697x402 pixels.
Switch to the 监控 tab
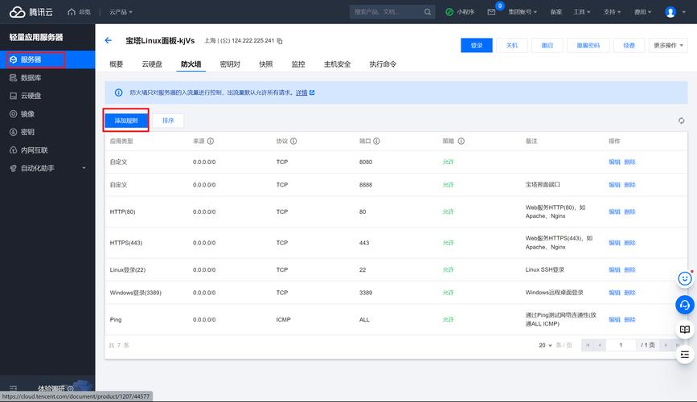[x=298, y=64]
